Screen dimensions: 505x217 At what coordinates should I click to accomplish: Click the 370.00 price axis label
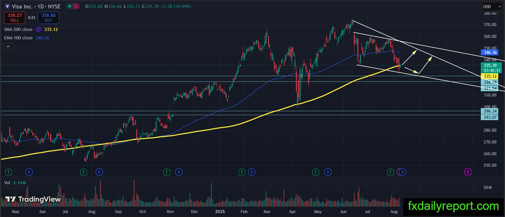(490, 25)
